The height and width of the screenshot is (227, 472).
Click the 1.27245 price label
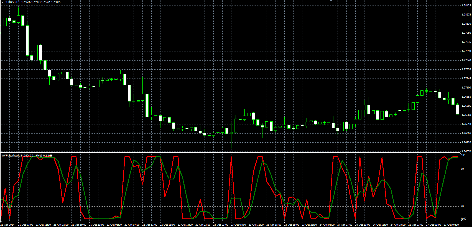(x=466, y=79)
